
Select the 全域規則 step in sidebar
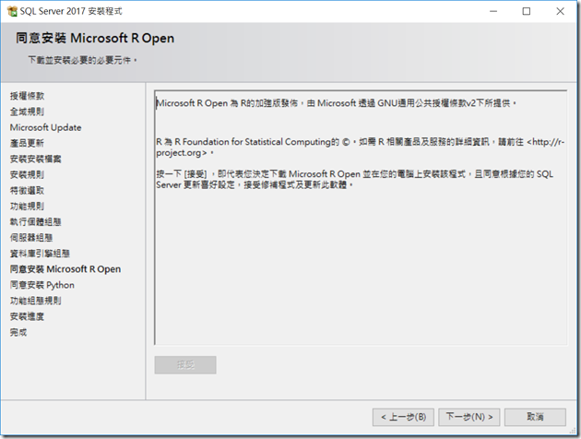tap(27, 112)
